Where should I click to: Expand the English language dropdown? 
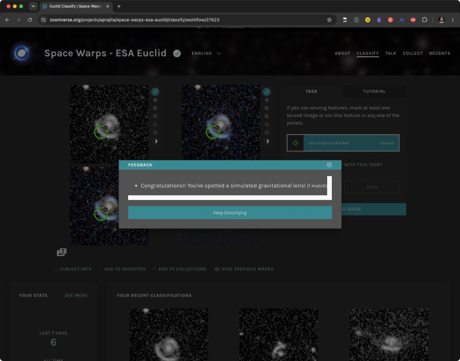(206, 54)
